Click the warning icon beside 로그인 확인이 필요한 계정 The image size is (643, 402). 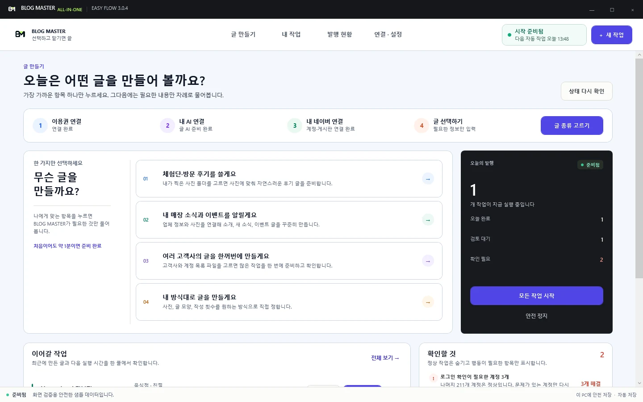(433, 378)
